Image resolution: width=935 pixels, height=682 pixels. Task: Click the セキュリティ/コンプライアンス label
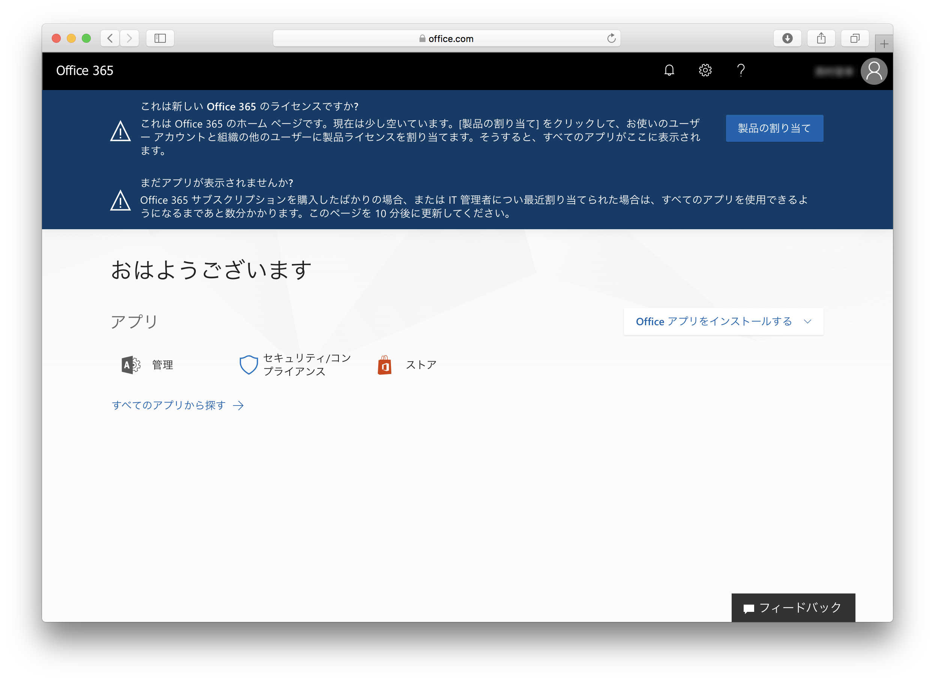tap(307, 365)
